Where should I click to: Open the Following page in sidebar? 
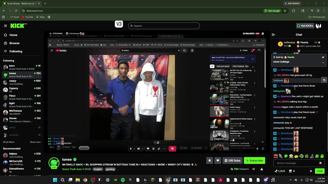coord(16,51)
